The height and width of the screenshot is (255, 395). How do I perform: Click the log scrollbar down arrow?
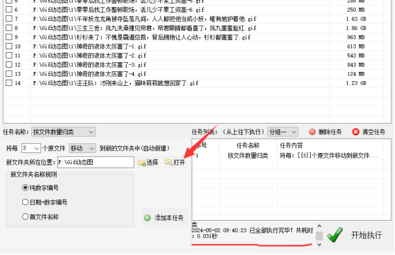pos(319,245)
